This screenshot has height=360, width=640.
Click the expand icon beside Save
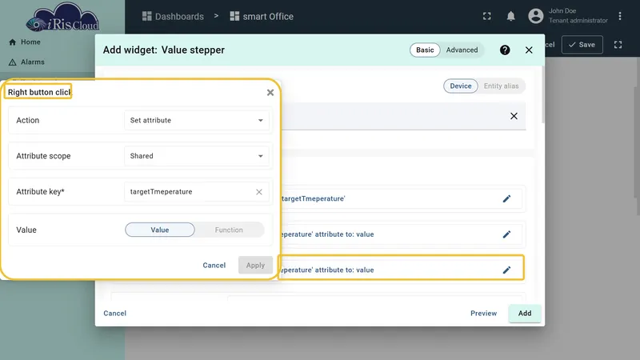618,45
